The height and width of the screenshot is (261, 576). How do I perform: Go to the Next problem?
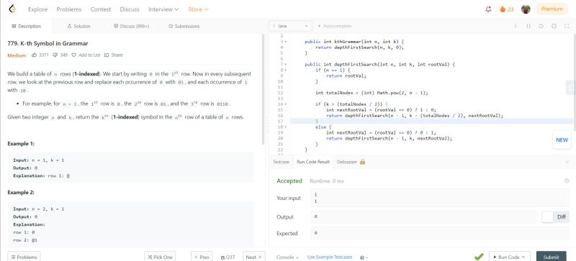(254, 257)
